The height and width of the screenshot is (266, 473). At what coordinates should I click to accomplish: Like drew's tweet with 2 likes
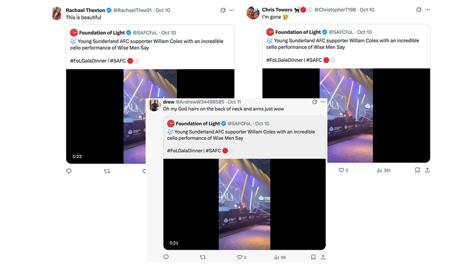coord(238,258)
